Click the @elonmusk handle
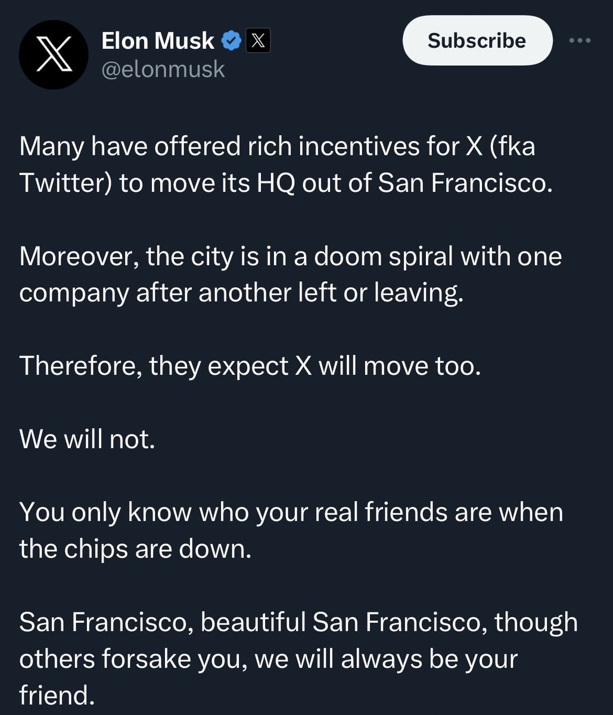This screenshot has height=715, width=613. click(163, 69)
